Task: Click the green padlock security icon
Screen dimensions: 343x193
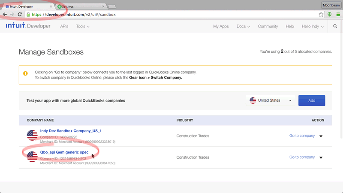Action: coord(28,15)
